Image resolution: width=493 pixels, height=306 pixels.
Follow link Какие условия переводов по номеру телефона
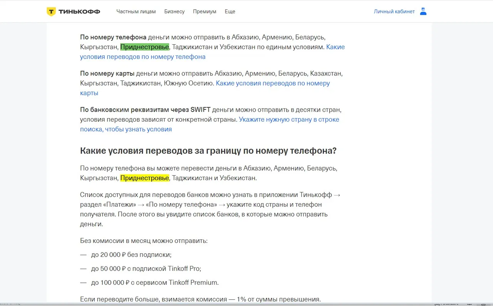[x=212, y=52]
